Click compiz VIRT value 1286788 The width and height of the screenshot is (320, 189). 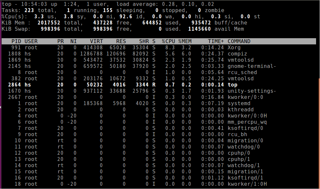[91, 54]
